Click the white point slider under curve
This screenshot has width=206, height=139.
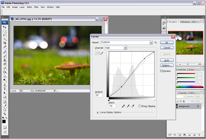154,100
